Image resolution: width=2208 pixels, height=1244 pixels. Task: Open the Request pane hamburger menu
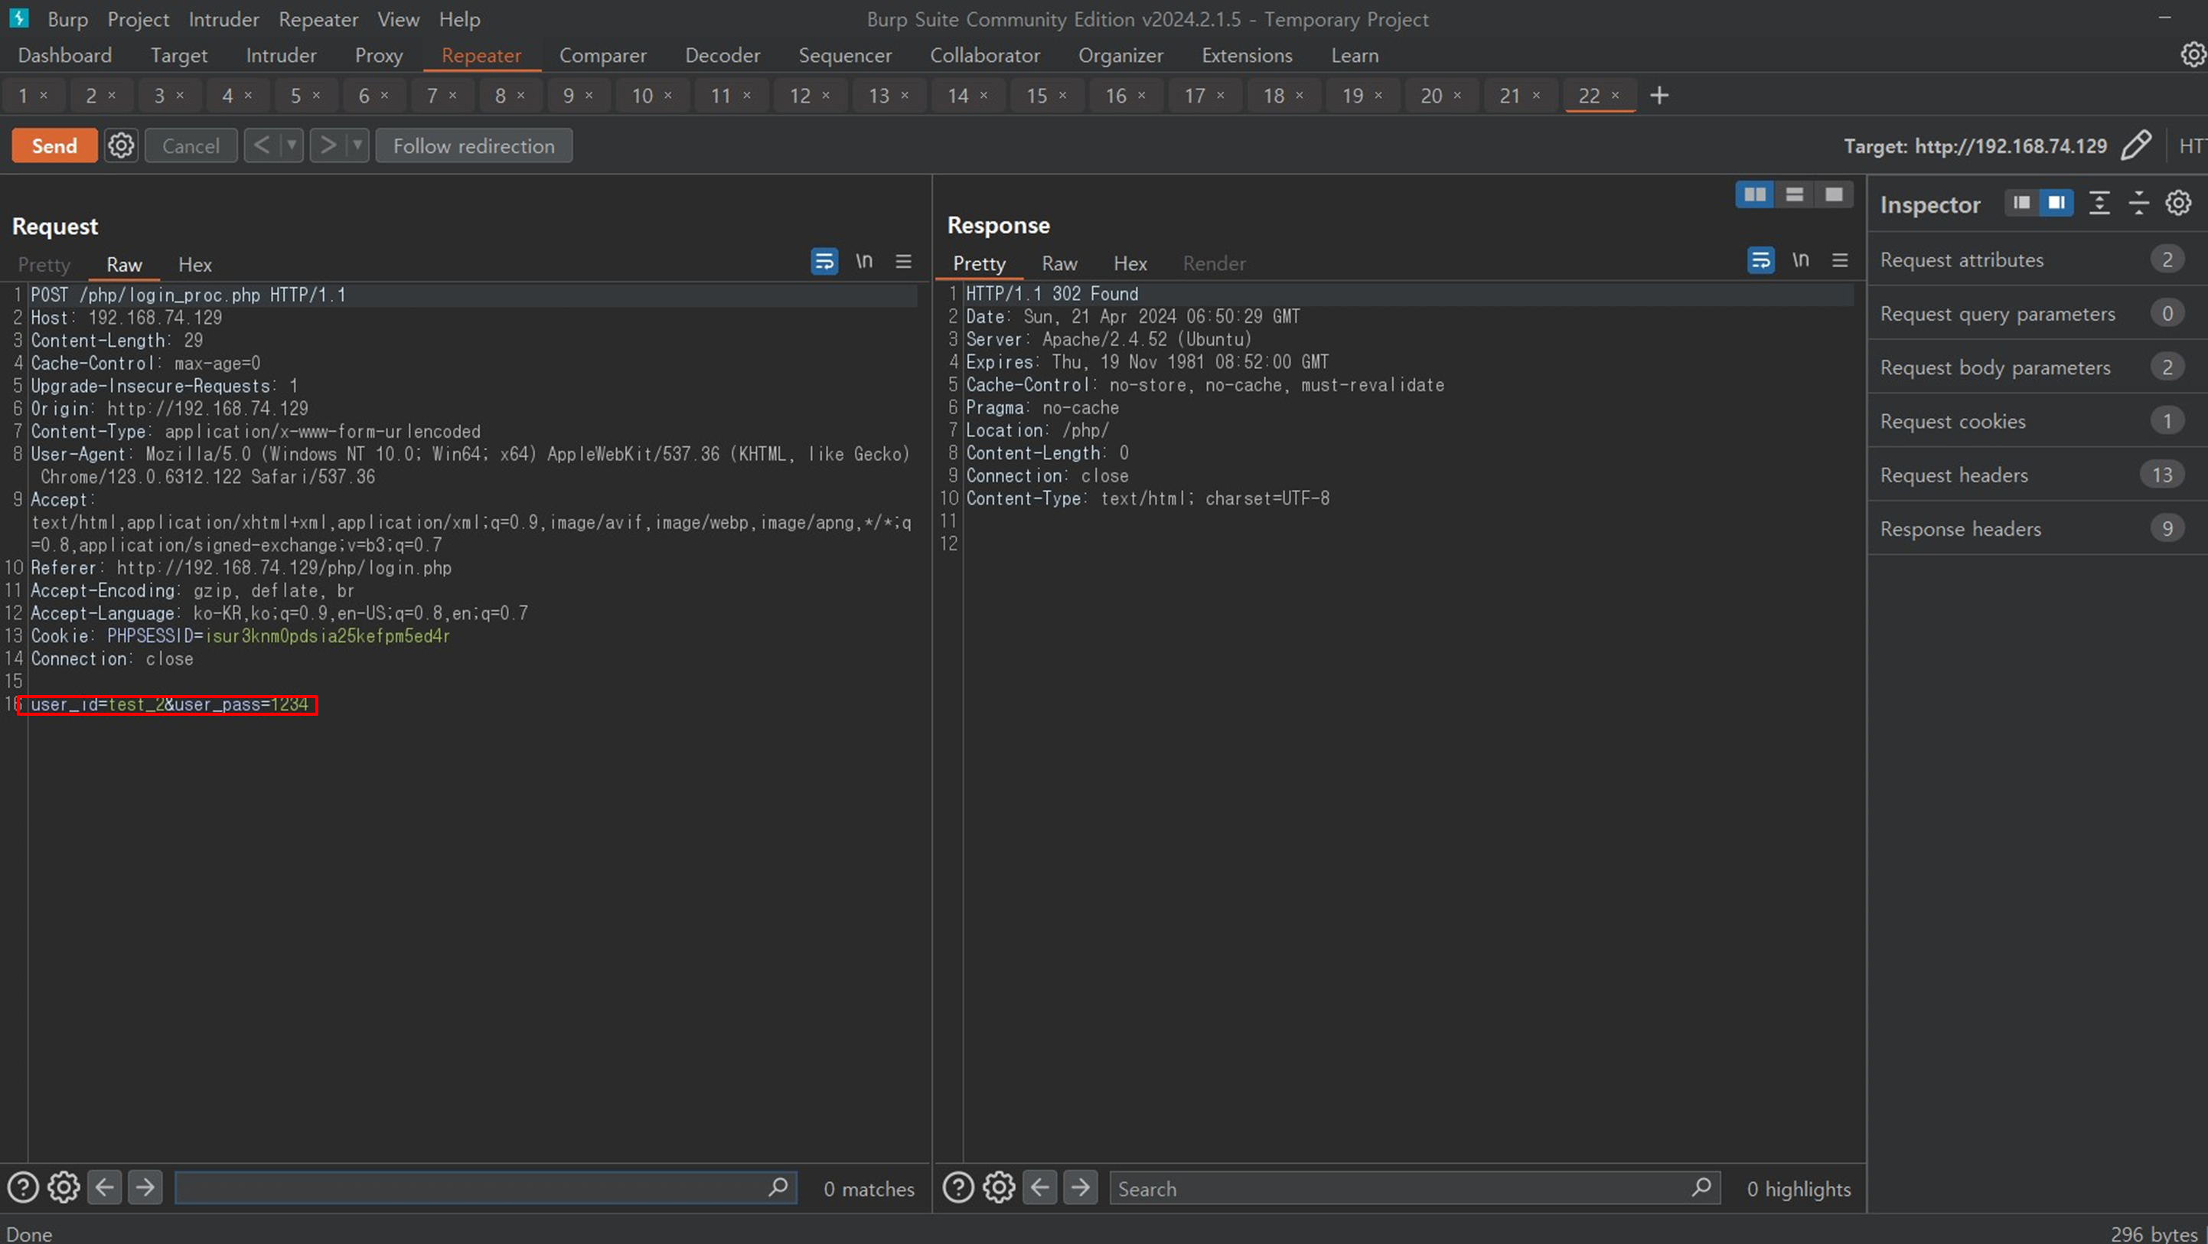(903, 262)
